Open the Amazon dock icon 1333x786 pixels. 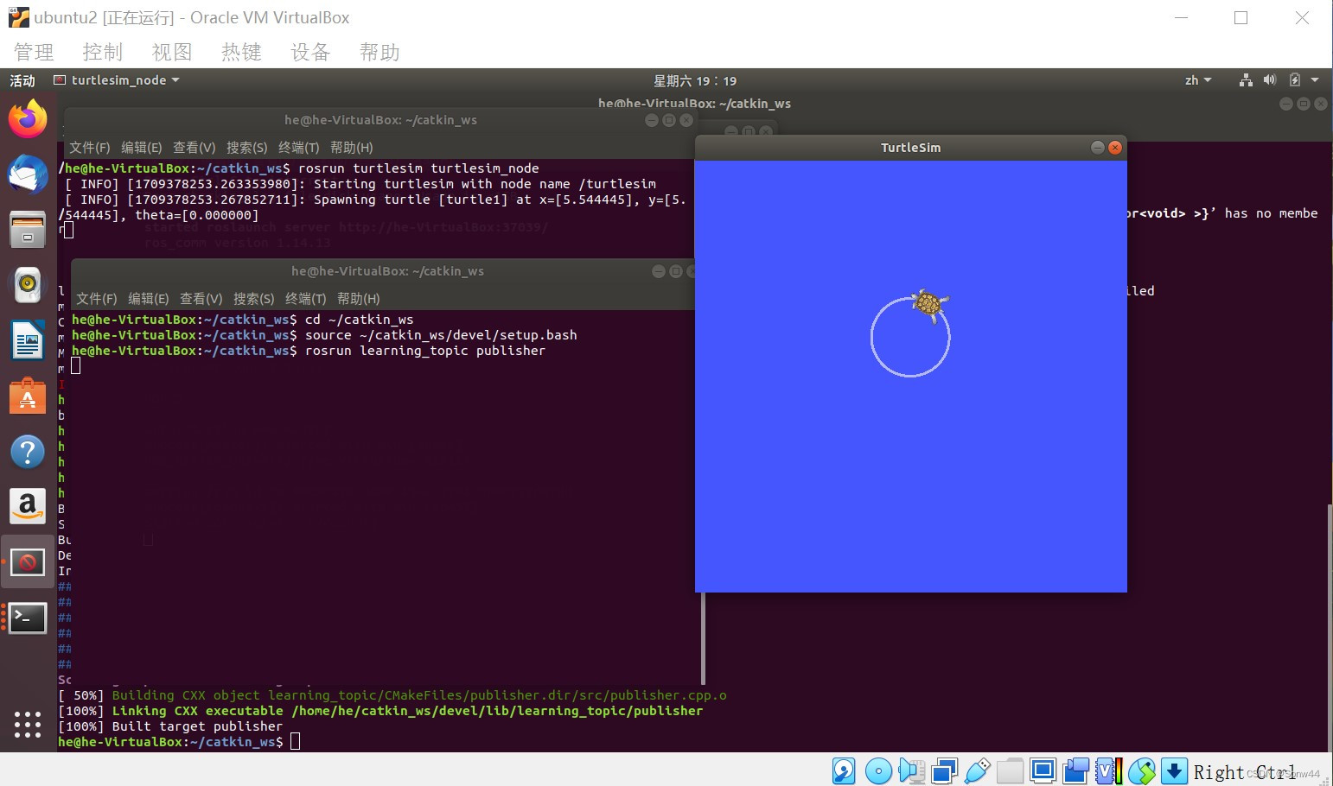click(28, 506)
